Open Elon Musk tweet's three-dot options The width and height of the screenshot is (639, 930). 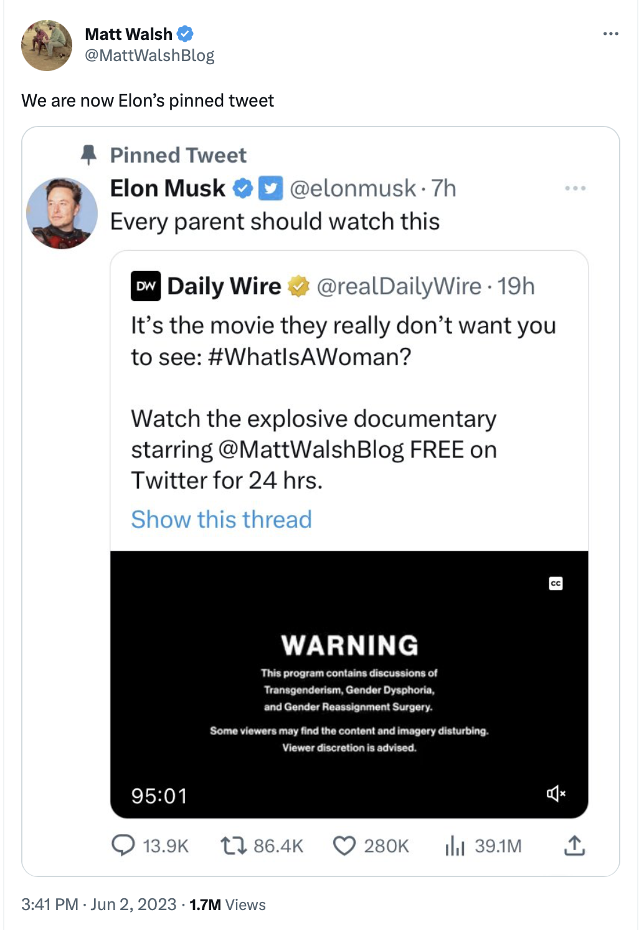pyautogui.click(x=575, y=188)
